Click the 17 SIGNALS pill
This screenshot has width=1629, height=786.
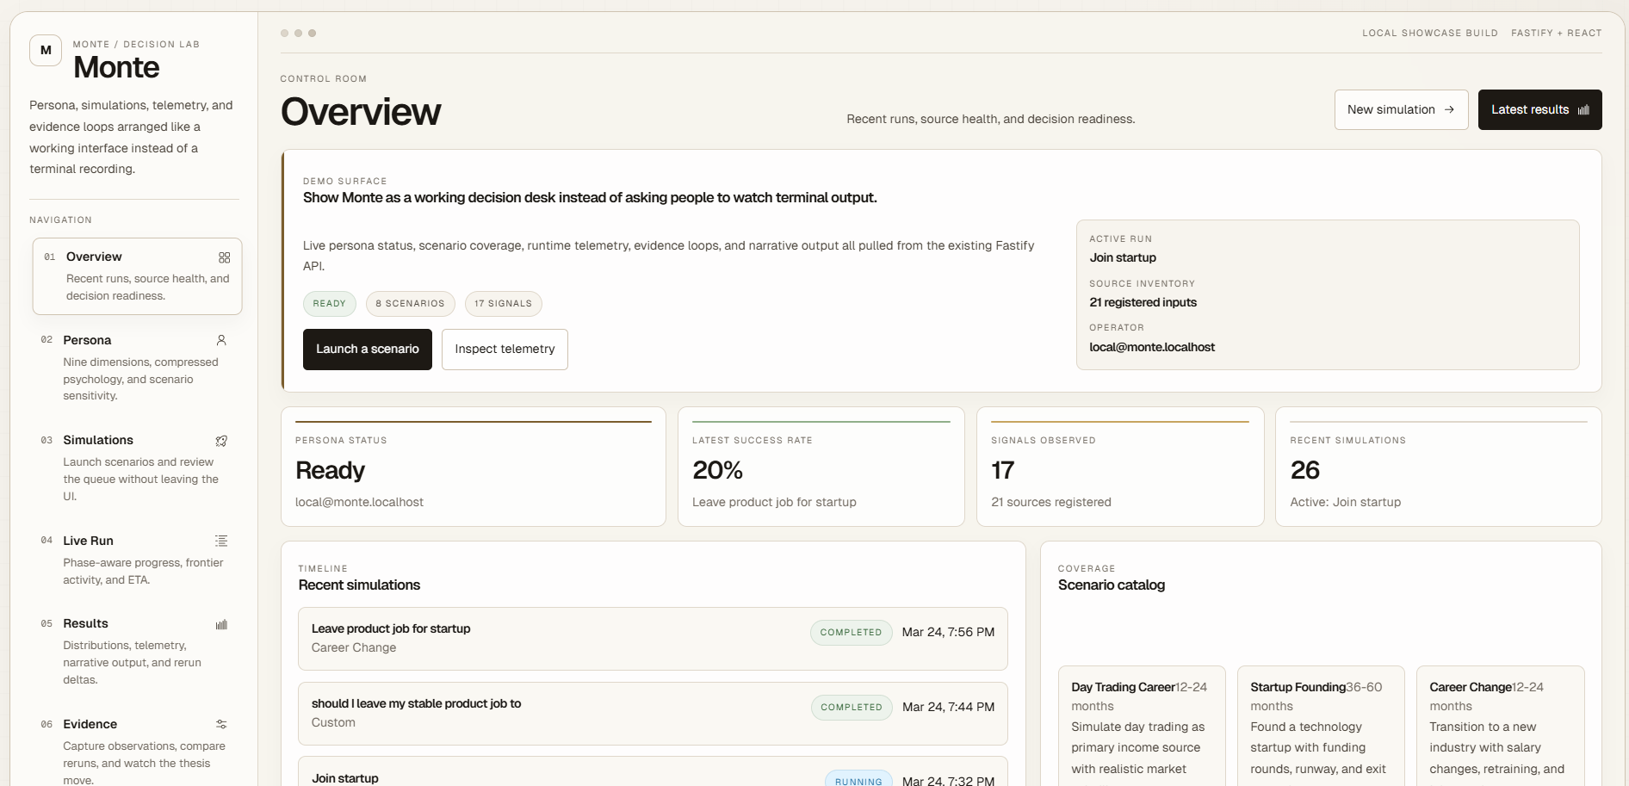(x=503, y=304)
